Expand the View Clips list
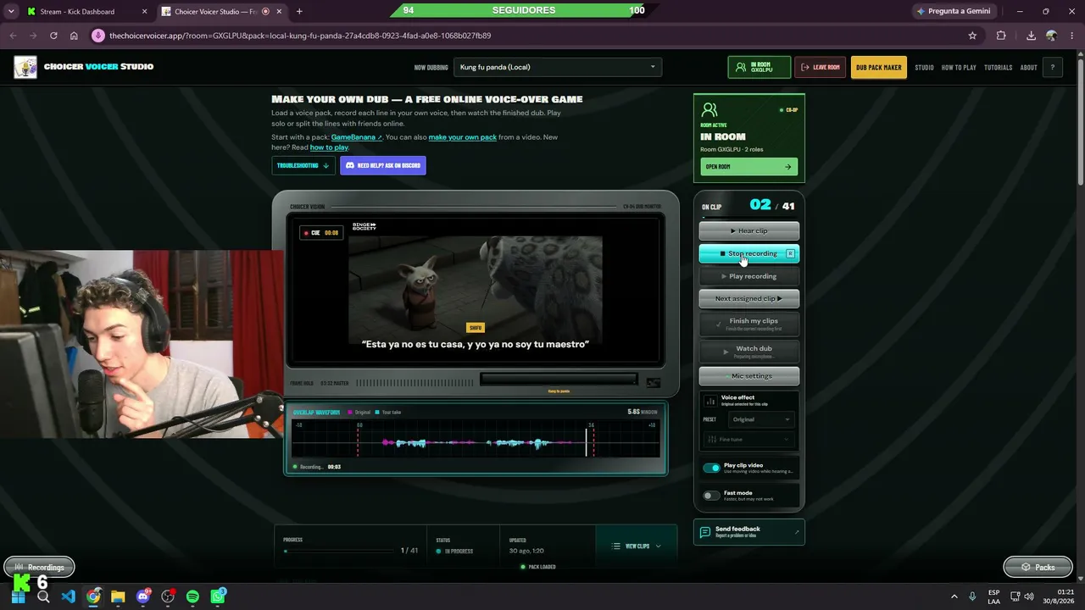Screen dimensions: 1085x610 (636, 546)
